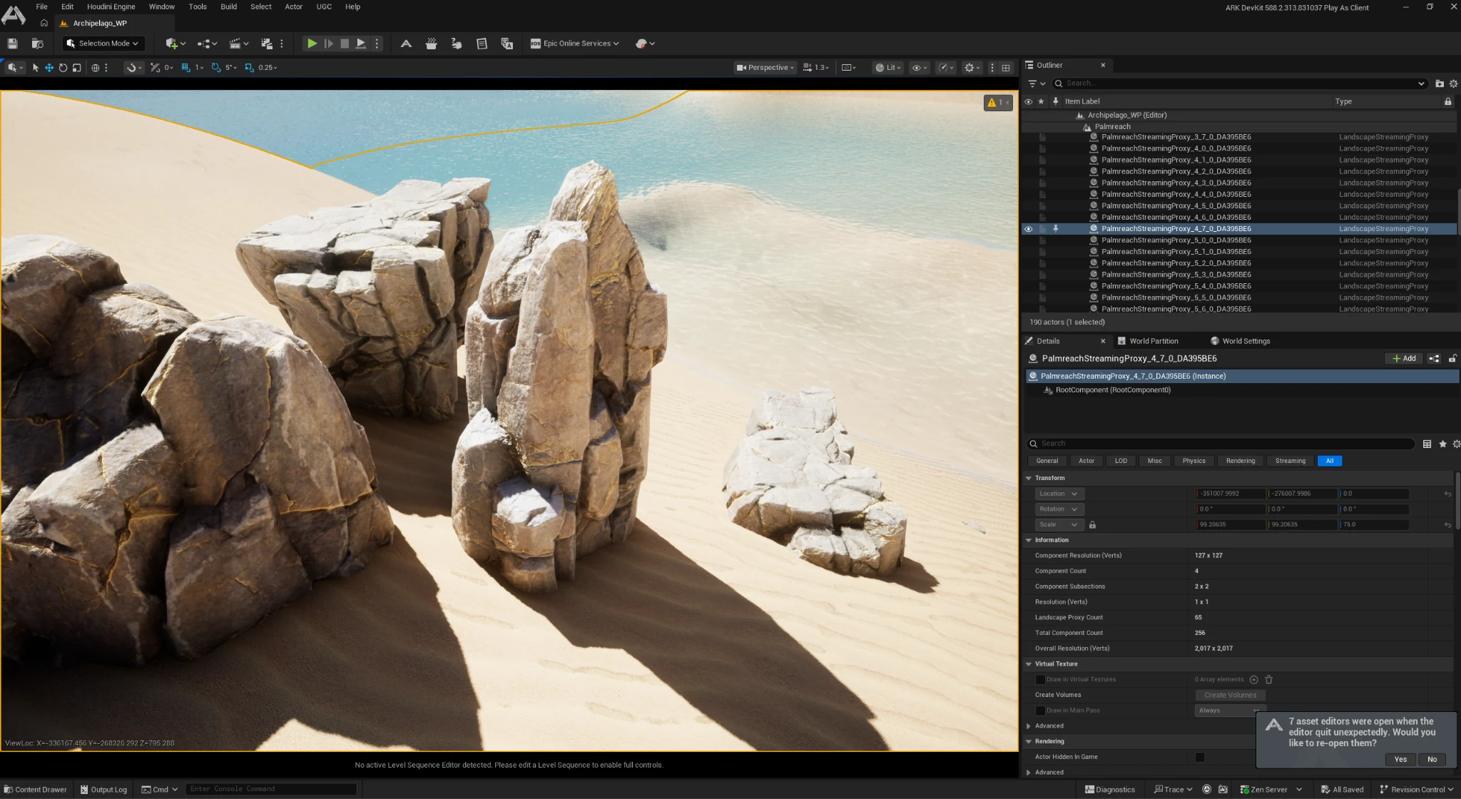
Task: Click the viewport warning indicator icon
Action: click(998, 103)
